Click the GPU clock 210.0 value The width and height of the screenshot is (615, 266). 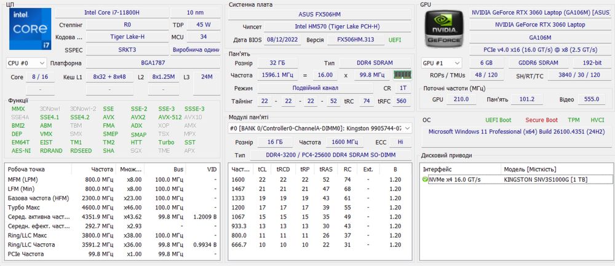point(461,99)
